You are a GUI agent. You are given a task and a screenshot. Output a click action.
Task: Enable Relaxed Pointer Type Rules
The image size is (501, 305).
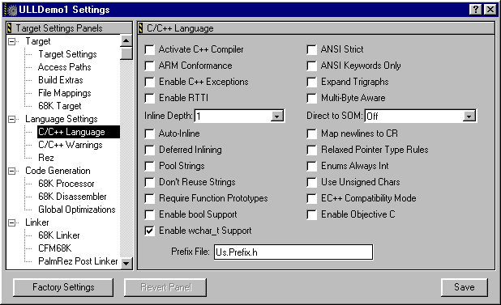point(311,150)
